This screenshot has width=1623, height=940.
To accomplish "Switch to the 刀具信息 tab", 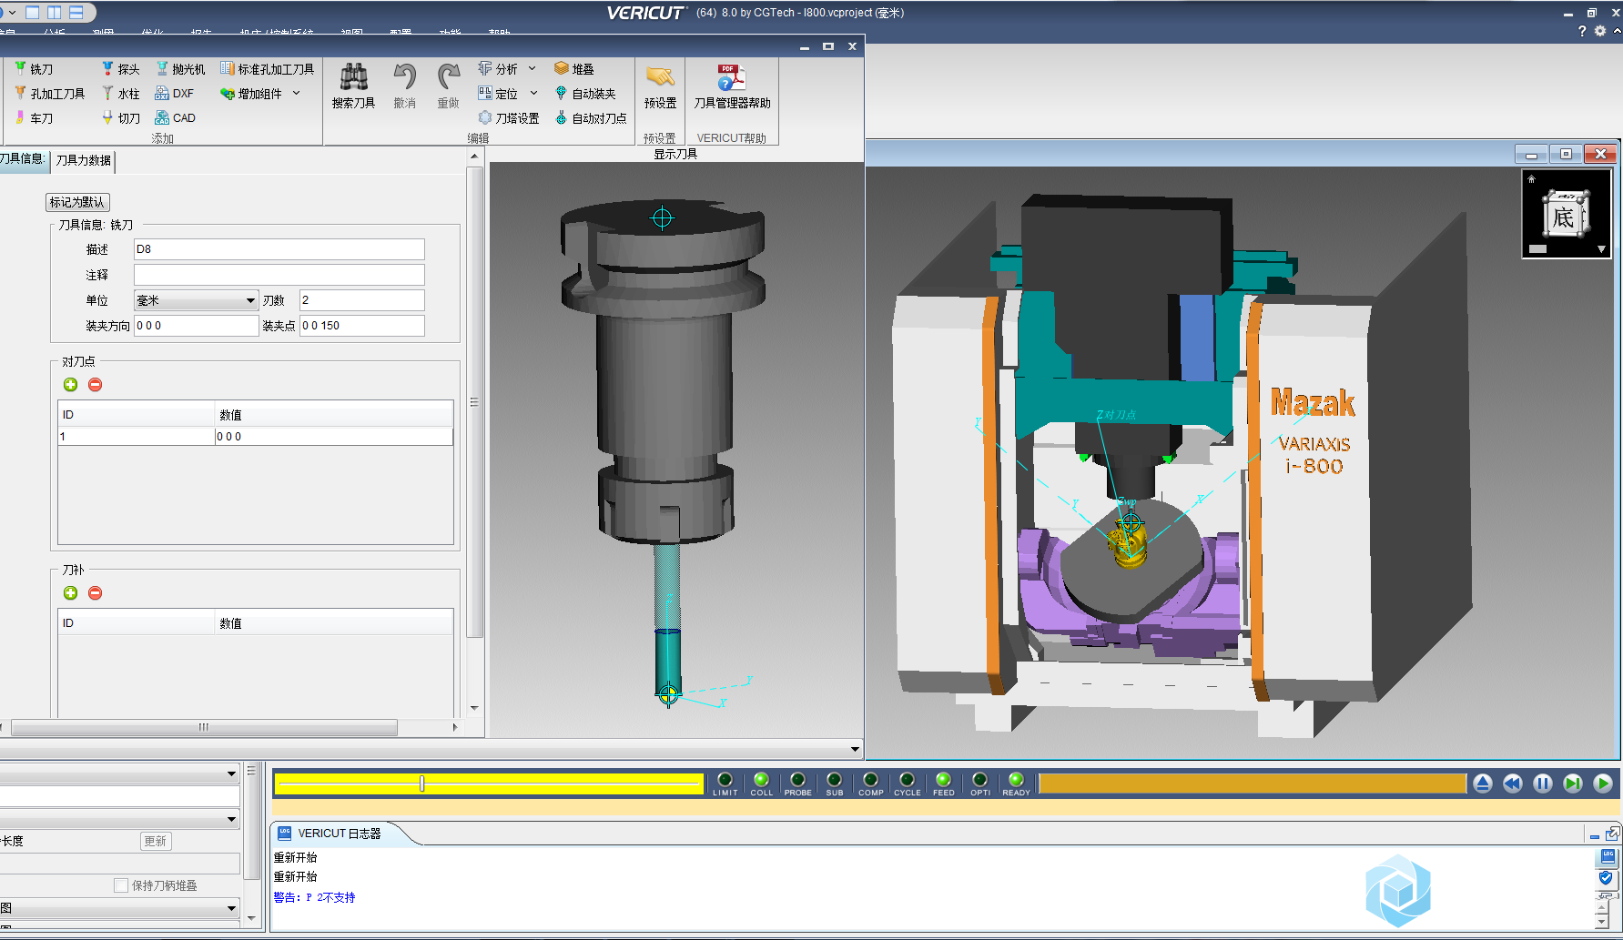I will [24, 159].
